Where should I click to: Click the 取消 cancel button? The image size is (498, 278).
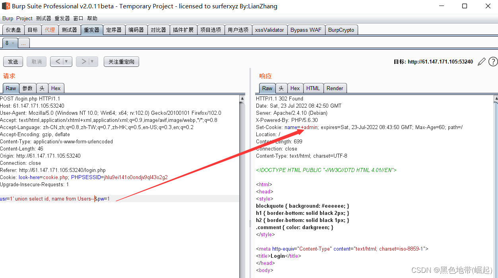click(x=37, y=62)
